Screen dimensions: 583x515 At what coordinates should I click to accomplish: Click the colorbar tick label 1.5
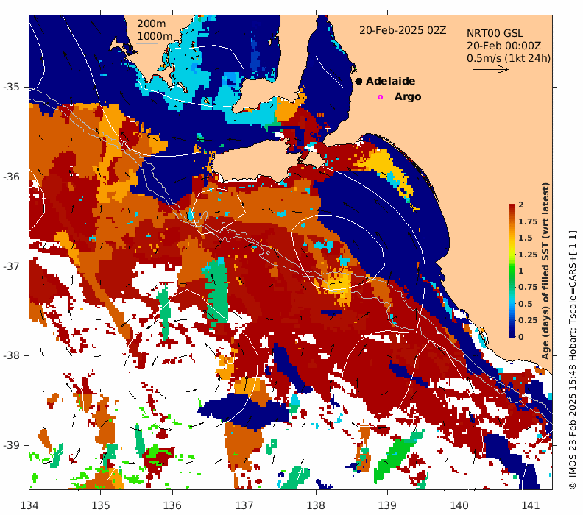[x=526, y=238]
